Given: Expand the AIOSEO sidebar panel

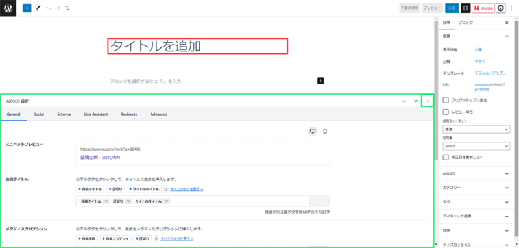Looking at the screenshot, I should (x=476, y=173).
